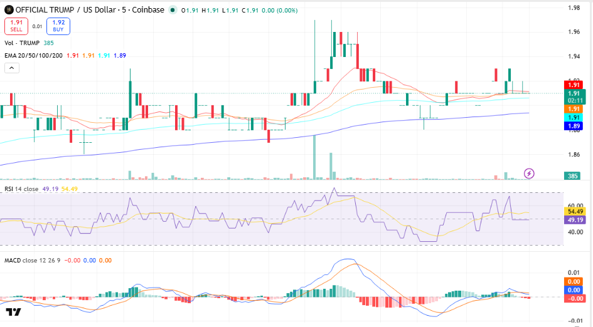Click the 40.00 RSI axis label
Screen dimensions: 593x327
point(575,232)
